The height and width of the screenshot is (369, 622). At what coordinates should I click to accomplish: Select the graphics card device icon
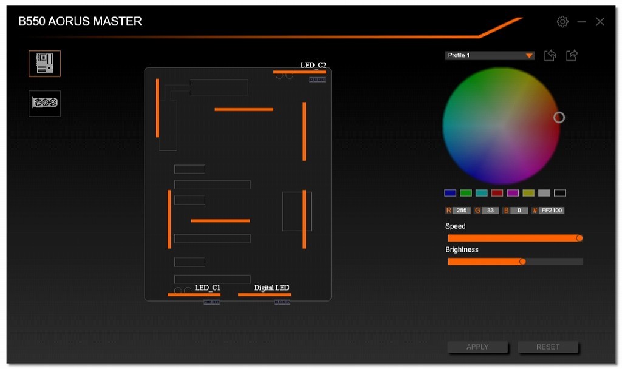tap(44, 103)
